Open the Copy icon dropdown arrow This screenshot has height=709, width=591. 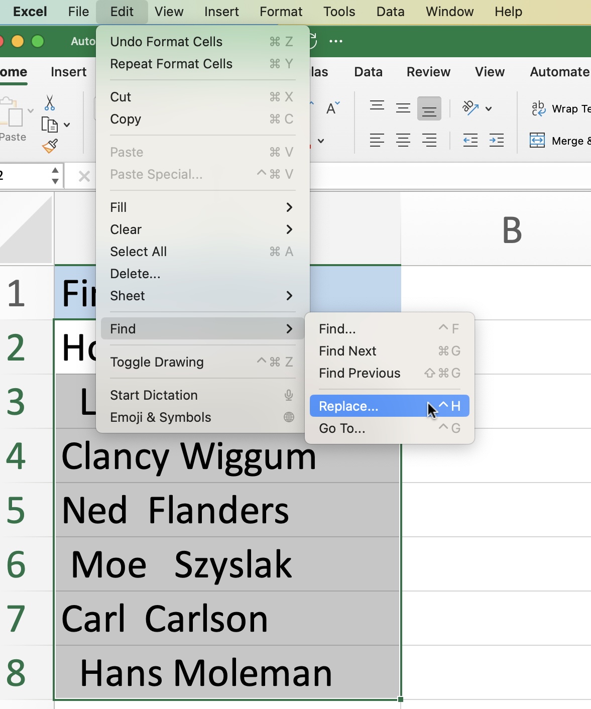[x=67, y=125]
